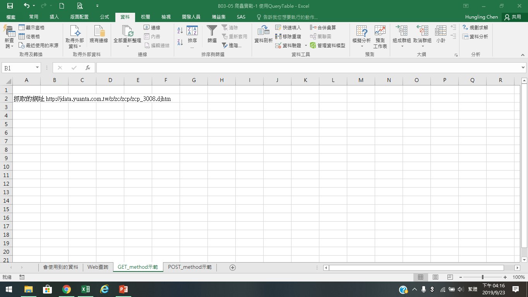528x297 pixels.
Task: Click the Ungroup (取消群組) icon
Action: pyautogui.click(x=422, y=31)
